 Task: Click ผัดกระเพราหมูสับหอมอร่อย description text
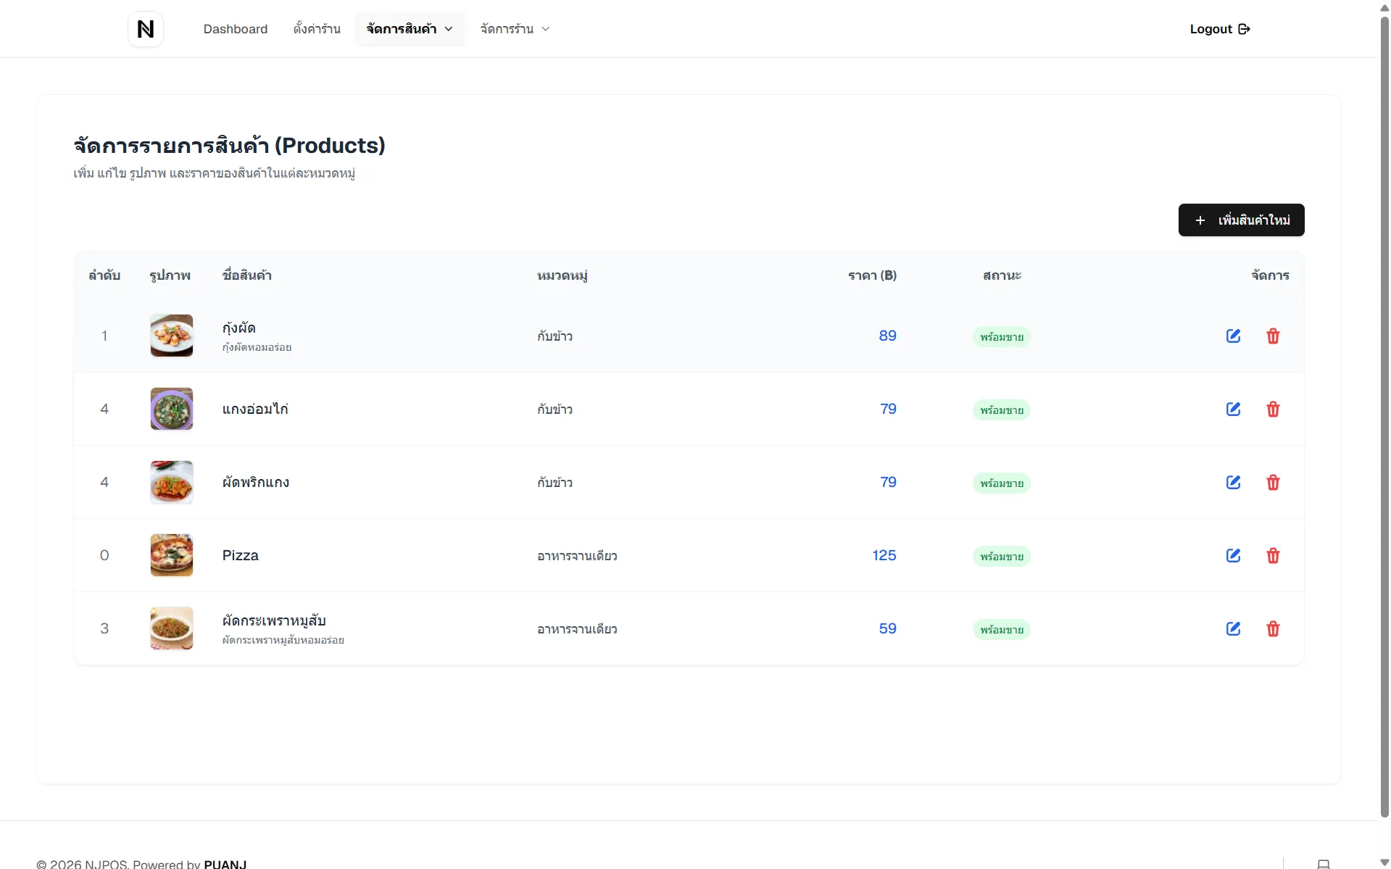(x=283, y=641)
